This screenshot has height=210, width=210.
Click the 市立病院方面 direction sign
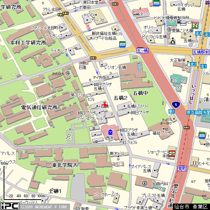click(198, 112)
